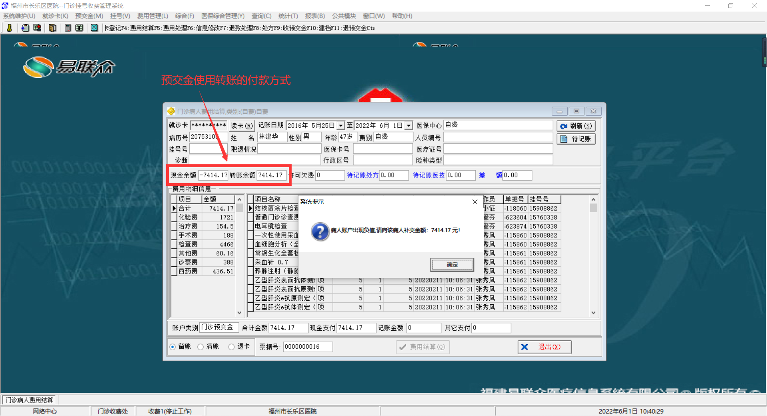The image size is (767, 416).
Task: Click the 费用结算(Q) button
Action: tap(423, 347)
